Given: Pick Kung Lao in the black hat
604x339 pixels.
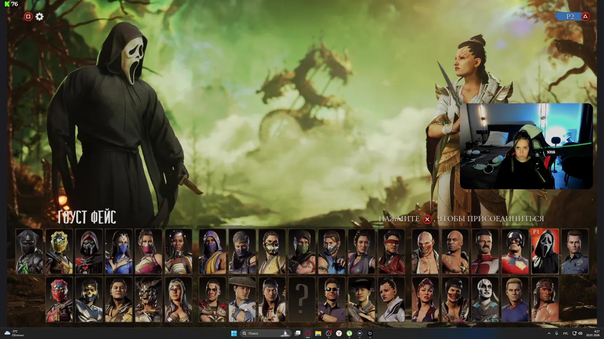Looking at the screenshot, I should pos(361,299).
